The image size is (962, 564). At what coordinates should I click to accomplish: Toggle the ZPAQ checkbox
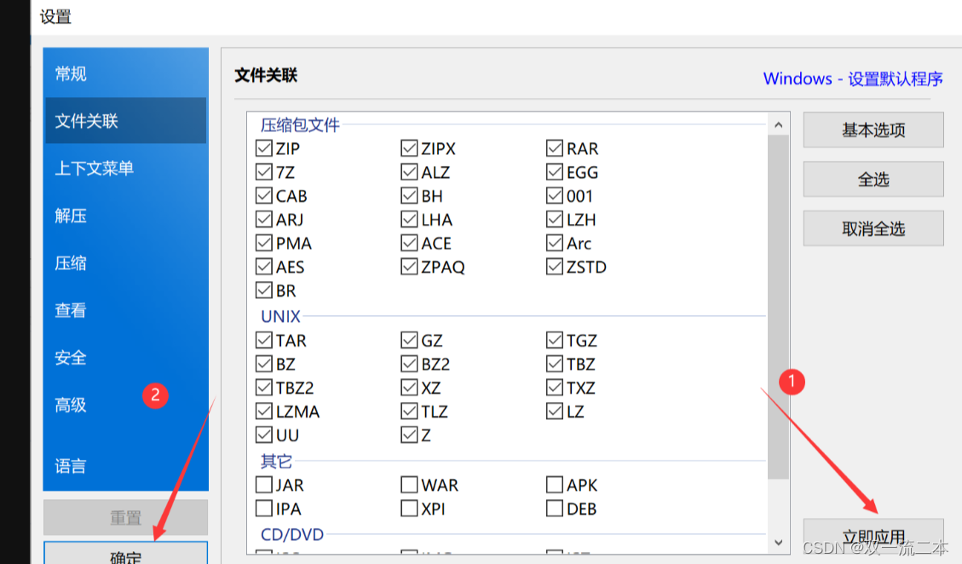point(409,267)
